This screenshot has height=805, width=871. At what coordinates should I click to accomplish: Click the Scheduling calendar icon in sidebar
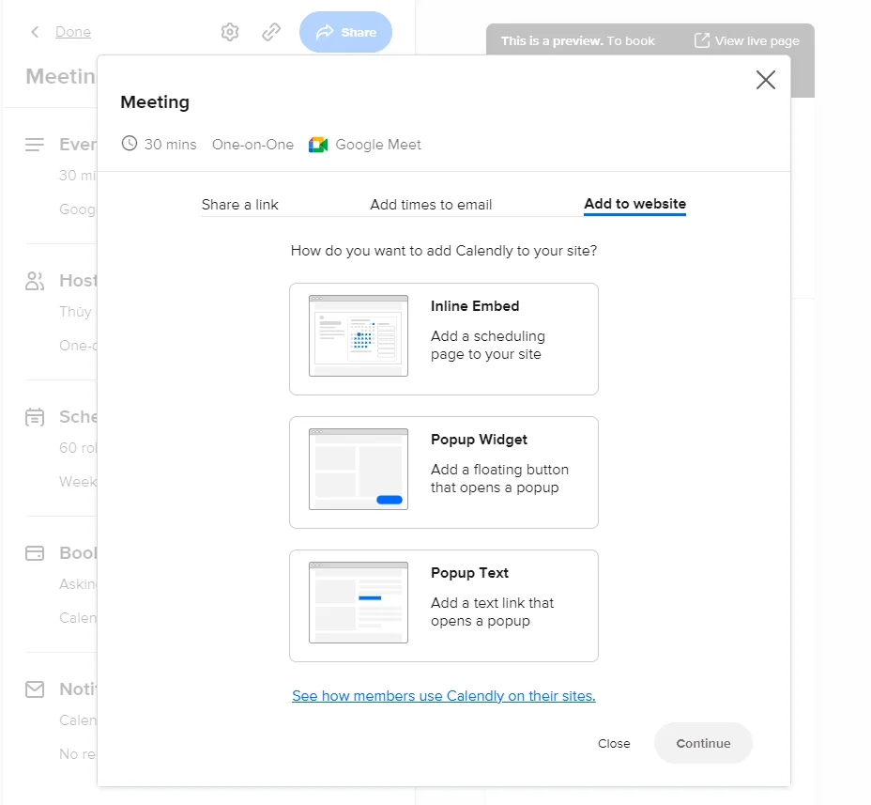coord(35,417)
